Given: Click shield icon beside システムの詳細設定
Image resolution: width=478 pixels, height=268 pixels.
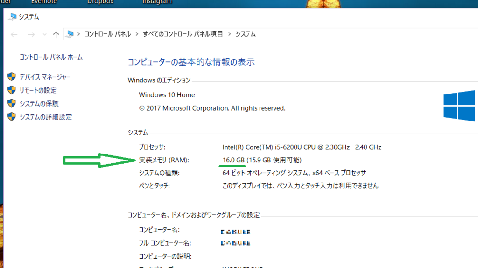Looking at the screenshot, I should pyautogui.click(x=12, y=117).
